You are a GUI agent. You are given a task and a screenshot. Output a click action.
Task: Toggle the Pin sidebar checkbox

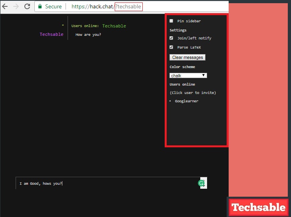[x=171, y=21]
